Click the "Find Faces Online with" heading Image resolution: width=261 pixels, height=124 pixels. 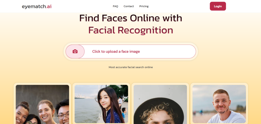(x=131, y=18)
